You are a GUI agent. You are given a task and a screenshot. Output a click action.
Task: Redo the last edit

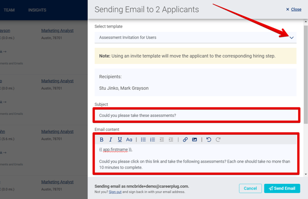(x=218, y=140)
